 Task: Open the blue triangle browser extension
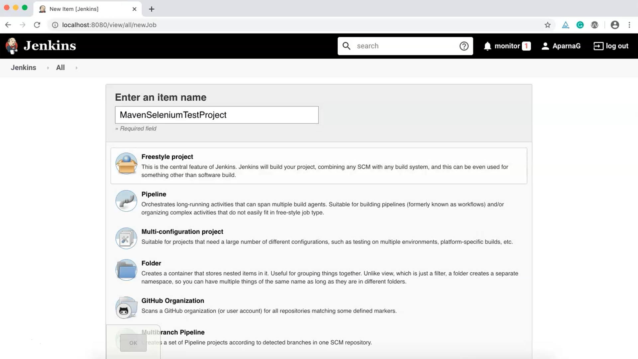[x=566, y=25]
